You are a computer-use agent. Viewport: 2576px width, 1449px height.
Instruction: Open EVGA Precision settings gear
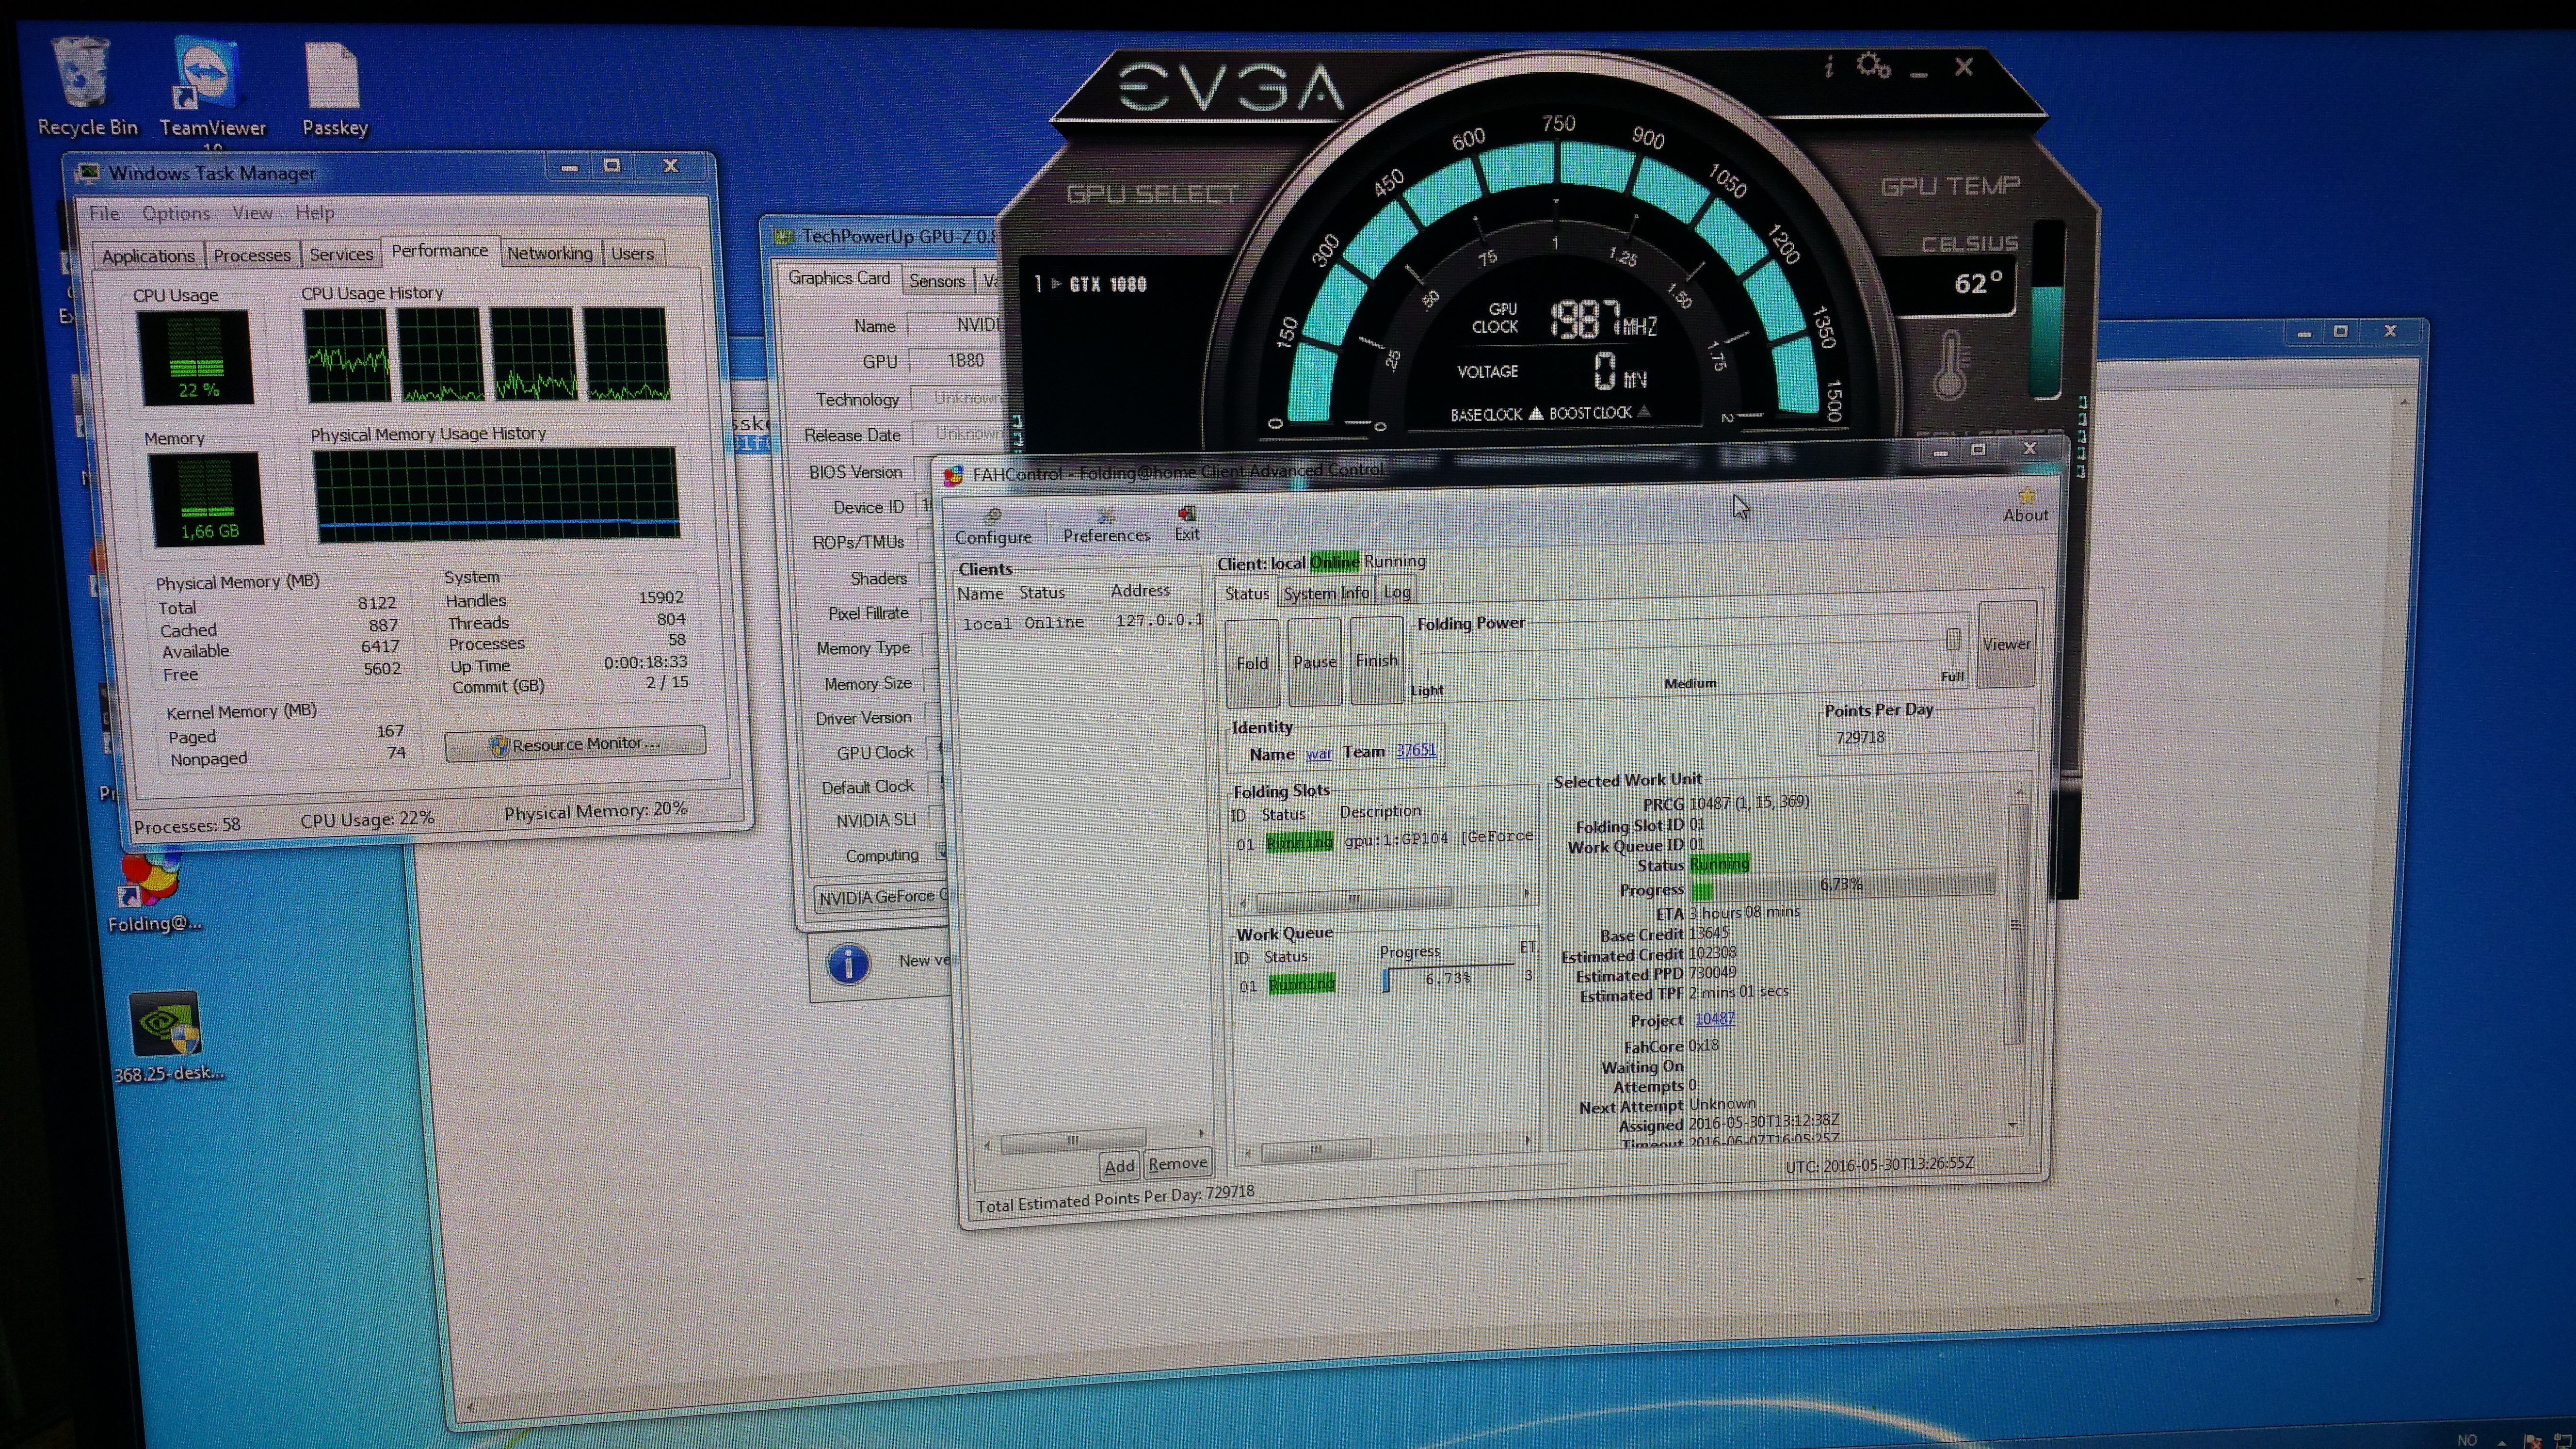(x=1873, y=66)
